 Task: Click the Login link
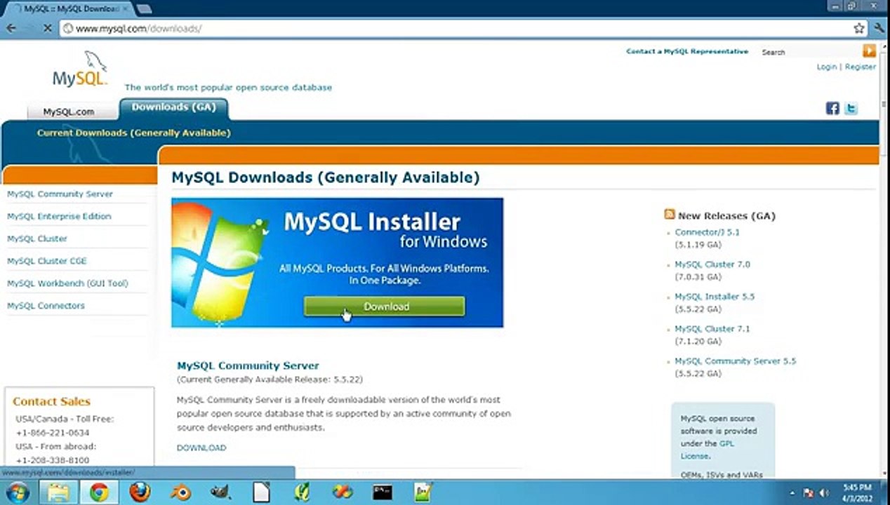tap(827, 67)
